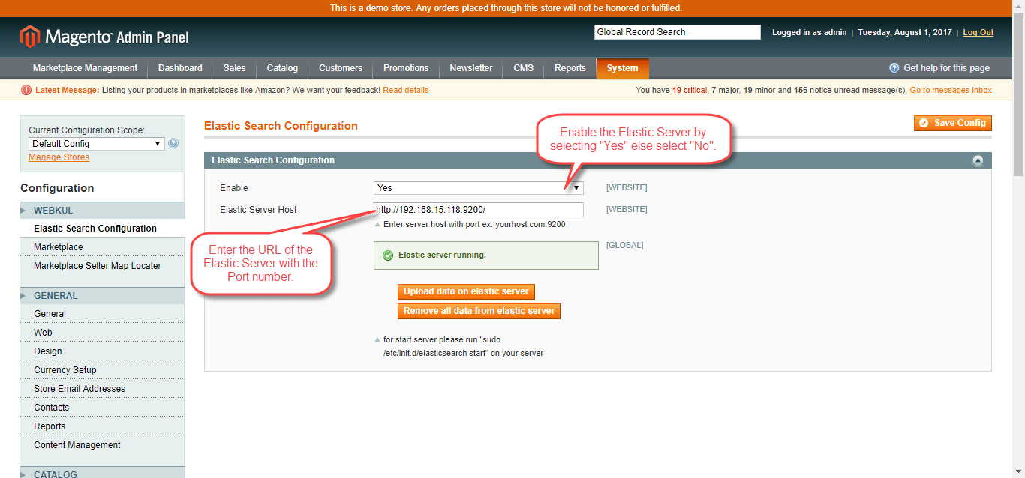The height and width of the screenshot is (478, 1025).
Task: Select Marketplace Seller Map Locater
Action: coord(103,266)
